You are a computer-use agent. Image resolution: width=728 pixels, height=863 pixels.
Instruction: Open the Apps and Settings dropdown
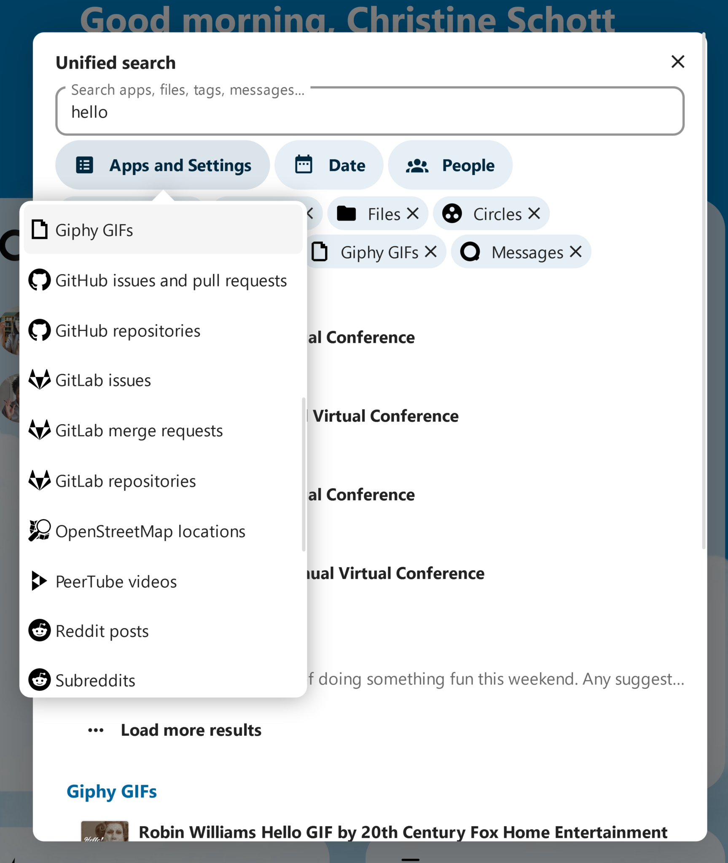pyautogui.click(x=163, y=165)
